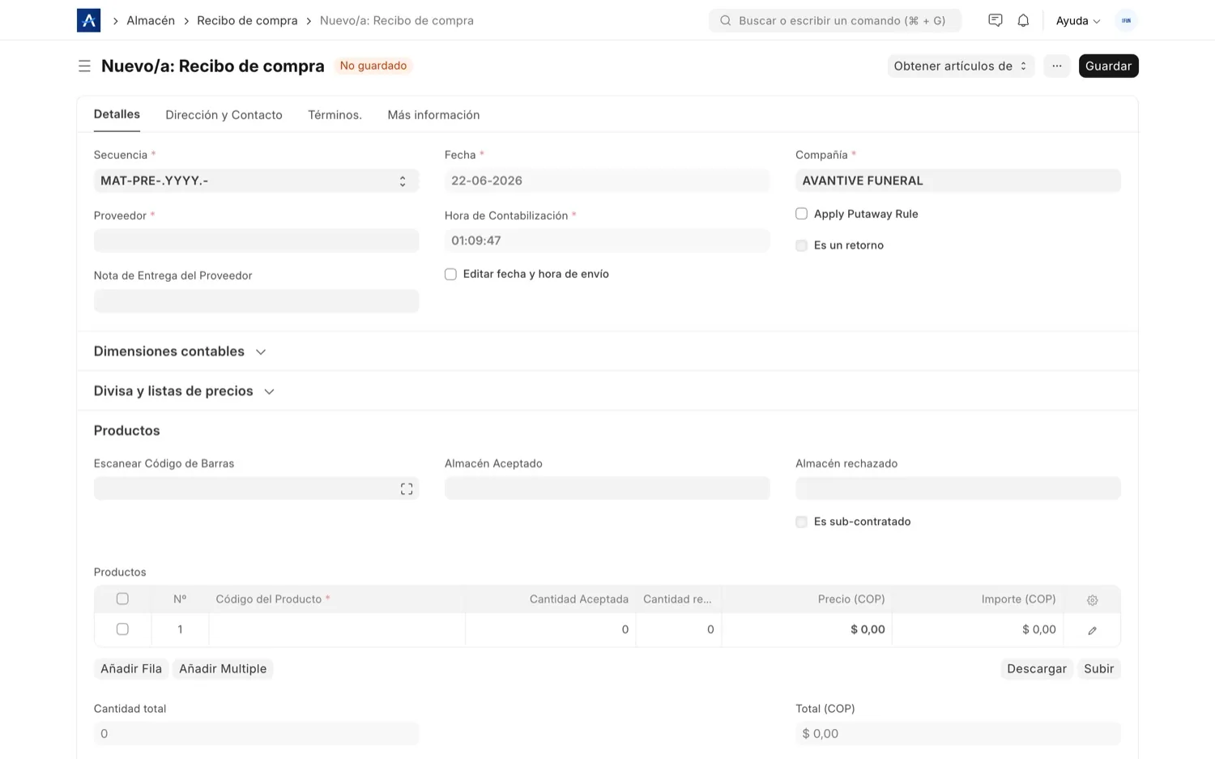Click Código del Producto cell in row 1

(x=337, y=629)
